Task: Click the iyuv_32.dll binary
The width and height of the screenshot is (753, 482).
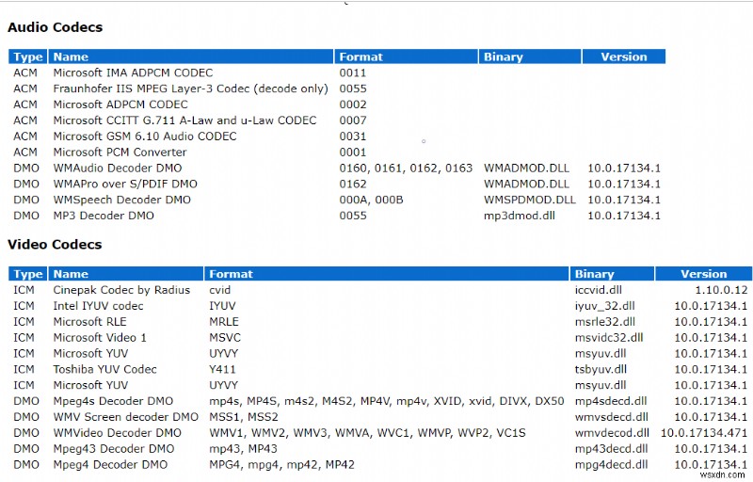Action: click(x=604, y=306)
